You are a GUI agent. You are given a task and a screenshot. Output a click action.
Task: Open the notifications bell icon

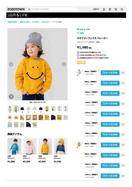pos(104,9)
